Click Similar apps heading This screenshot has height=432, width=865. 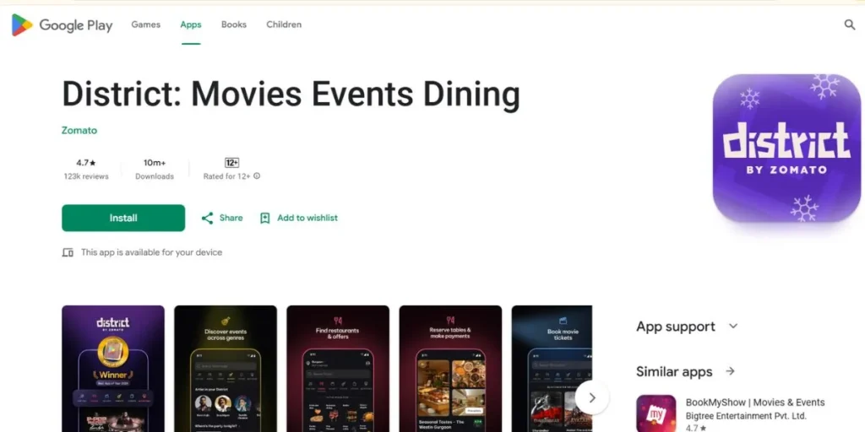click(674, 371)
